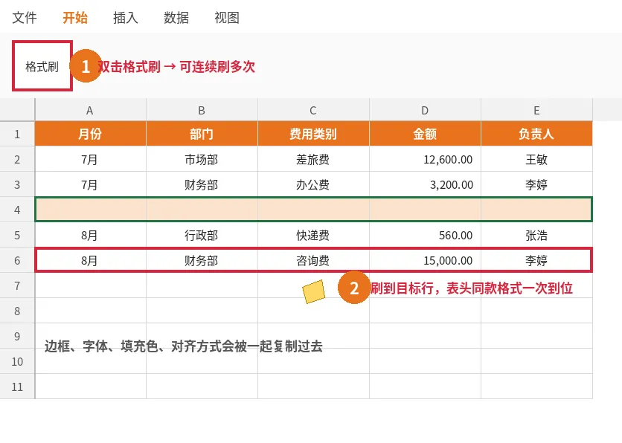Select 李婷 cell in row 3
The width and height of the screenshot is (622, 443).
[x=536, y=184]
